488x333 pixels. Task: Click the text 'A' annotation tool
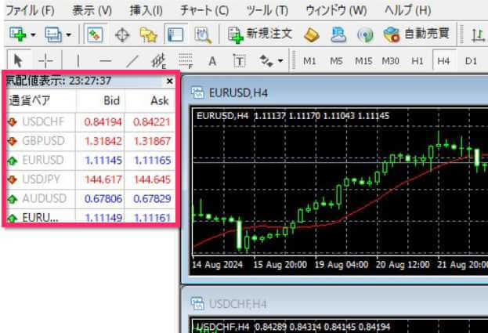click(211, 60)
